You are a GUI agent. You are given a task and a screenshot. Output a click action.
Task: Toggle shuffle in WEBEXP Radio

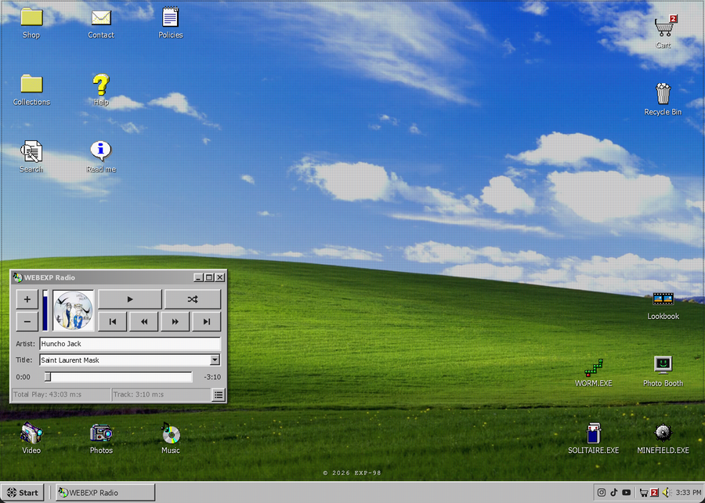click(193, 299)
